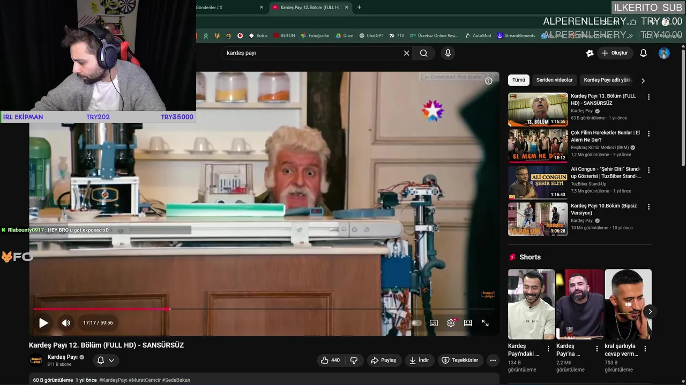The image size is (686, 385).
Task: Open Fotoğraflar bookmark
Action: (315, 36)
